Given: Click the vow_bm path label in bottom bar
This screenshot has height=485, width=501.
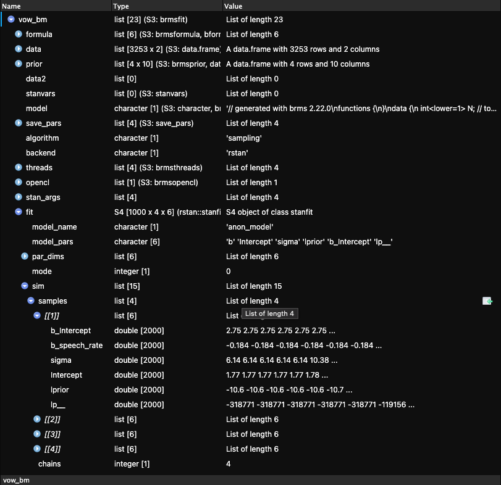Looking at the screenshot, I should (16, 480).
